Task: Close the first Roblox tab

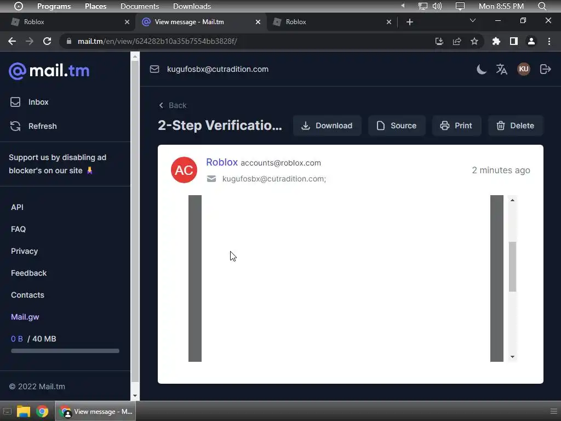Action: click(127, 22)
